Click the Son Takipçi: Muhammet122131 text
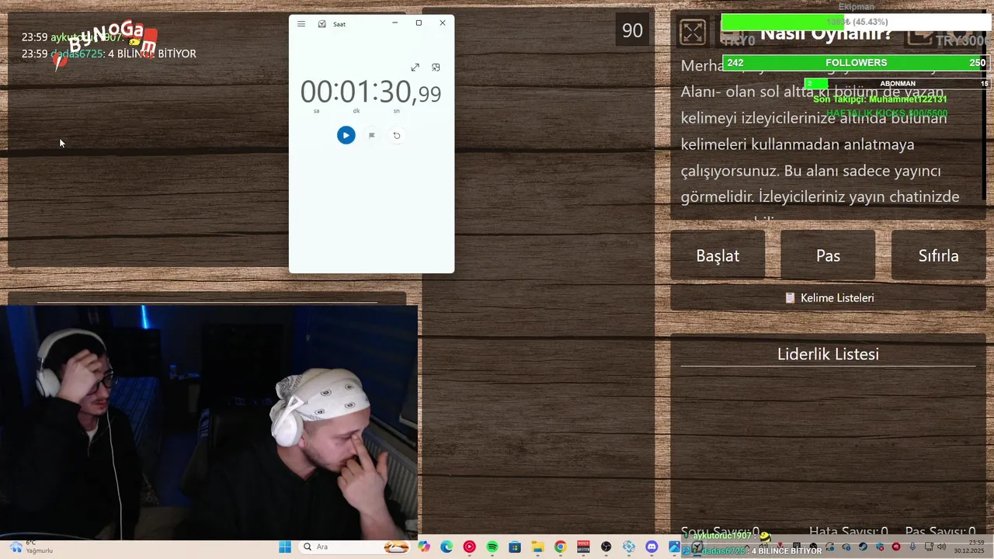This screenshot has width=994, height=559. tap(880, 99)
